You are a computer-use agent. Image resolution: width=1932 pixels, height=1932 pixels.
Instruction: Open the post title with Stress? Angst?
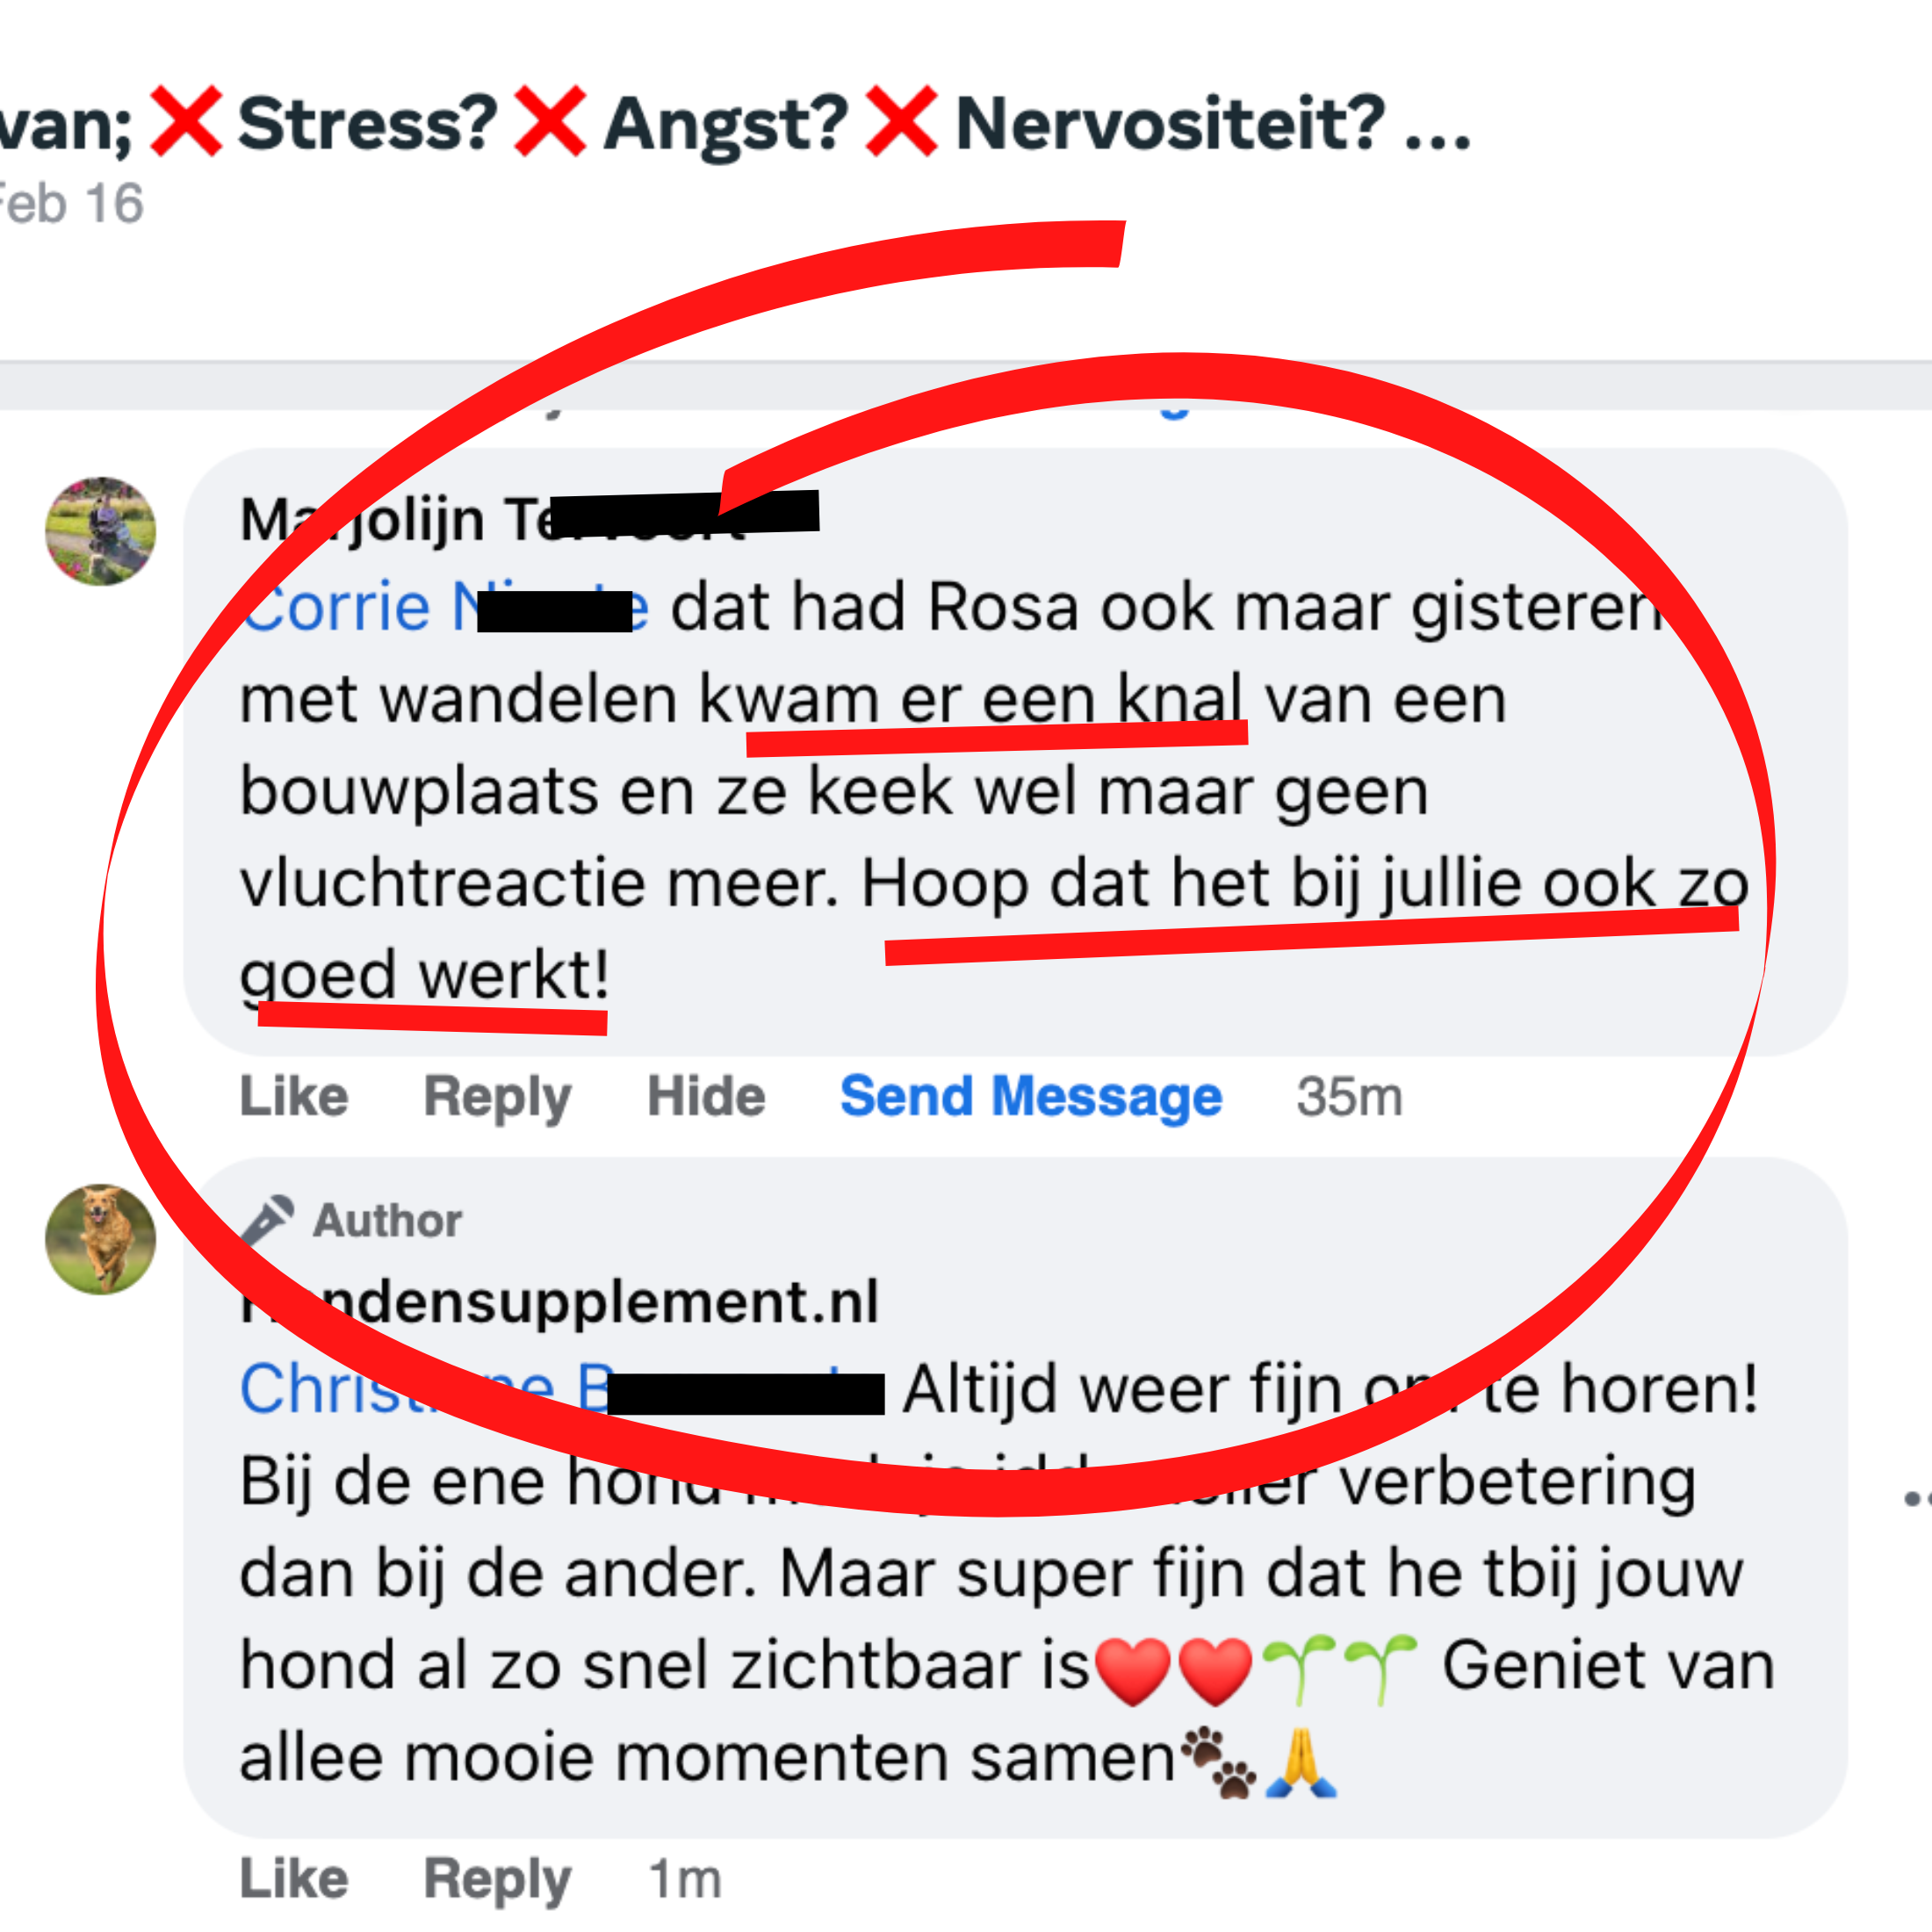tap(735, 124)
